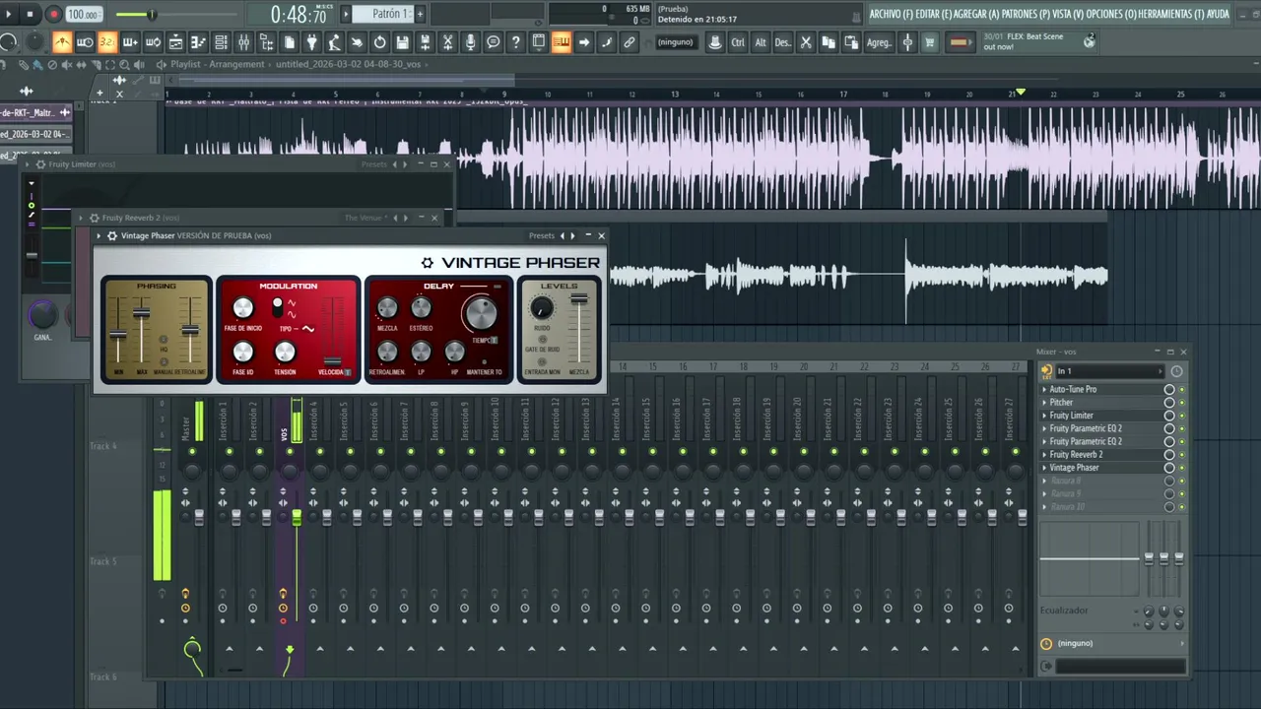Screen dimensions: 1261x709
Task: Click the plus button next to Patrón 1
Action: (419, 14)
